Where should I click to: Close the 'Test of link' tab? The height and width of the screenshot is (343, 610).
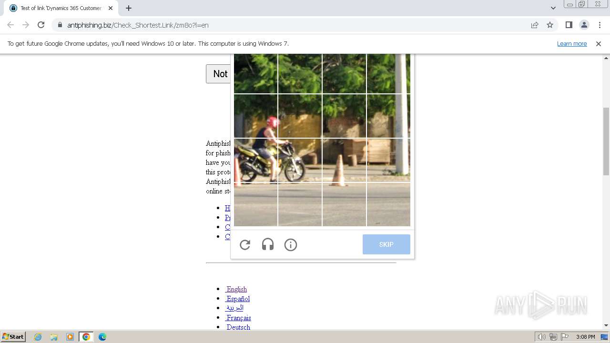tap(111, 8)
